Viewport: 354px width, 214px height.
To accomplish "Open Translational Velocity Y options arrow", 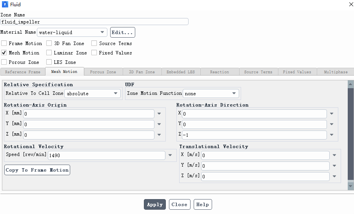I will (x=334, y=166).
